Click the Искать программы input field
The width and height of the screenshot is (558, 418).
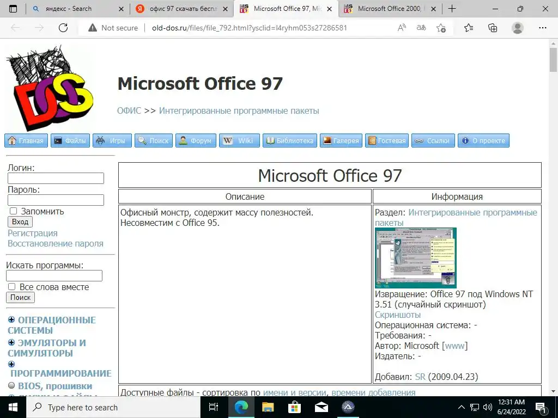pos(54,276)
